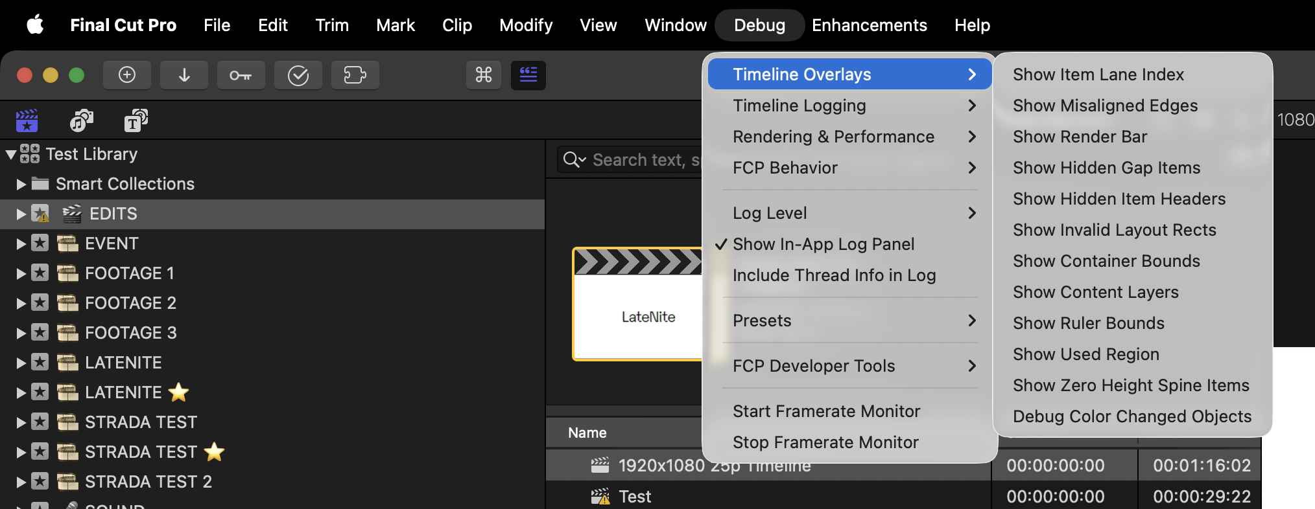Open the titles and generators sidebar
This screenshot has width=1315, height=509.
pos(136,120)
